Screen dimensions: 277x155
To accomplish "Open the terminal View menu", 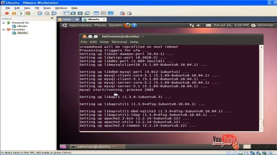I will click(104, 42).
